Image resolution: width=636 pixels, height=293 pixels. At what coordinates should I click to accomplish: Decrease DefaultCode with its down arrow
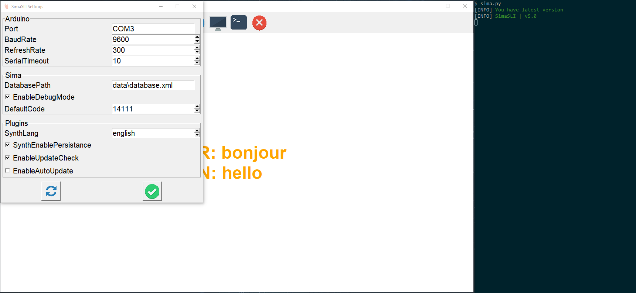pos(197,111)
